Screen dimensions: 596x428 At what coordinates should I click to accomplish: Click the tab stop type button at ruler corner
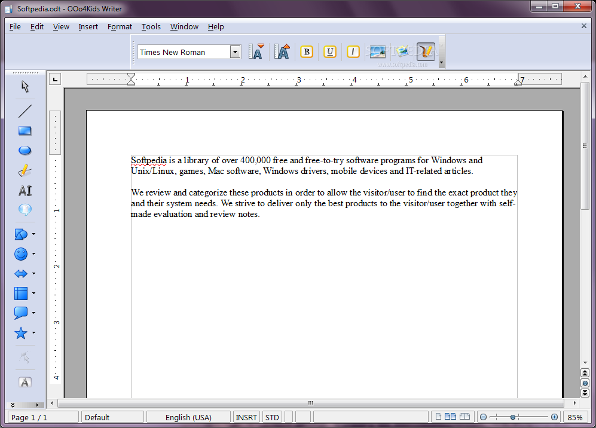click(56, 80)
